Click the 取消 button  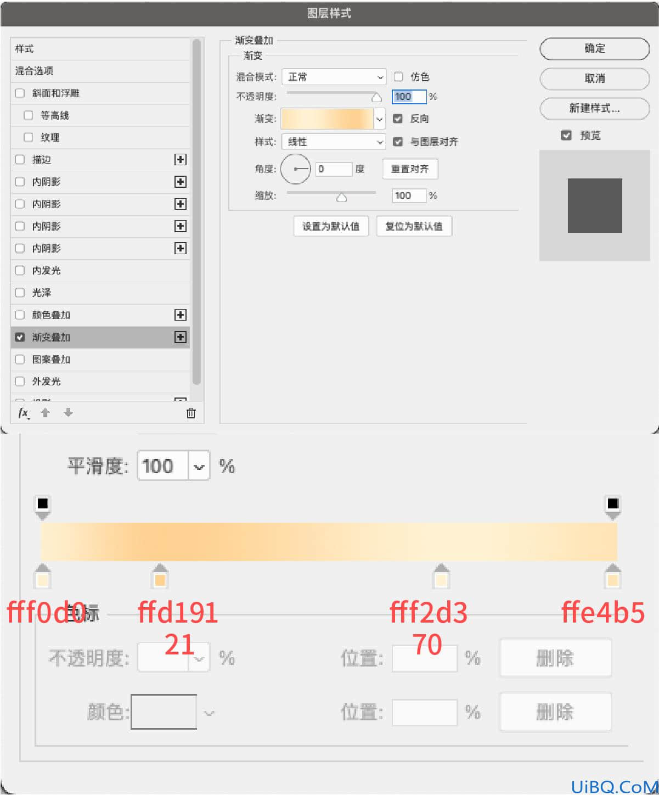[595, 79]
